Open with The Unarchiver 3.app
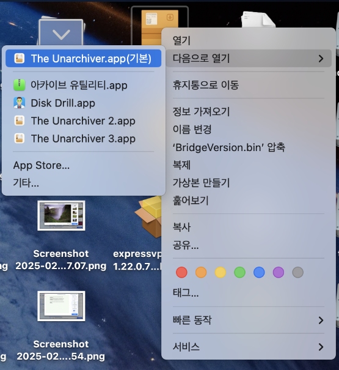 pos(84,138)
